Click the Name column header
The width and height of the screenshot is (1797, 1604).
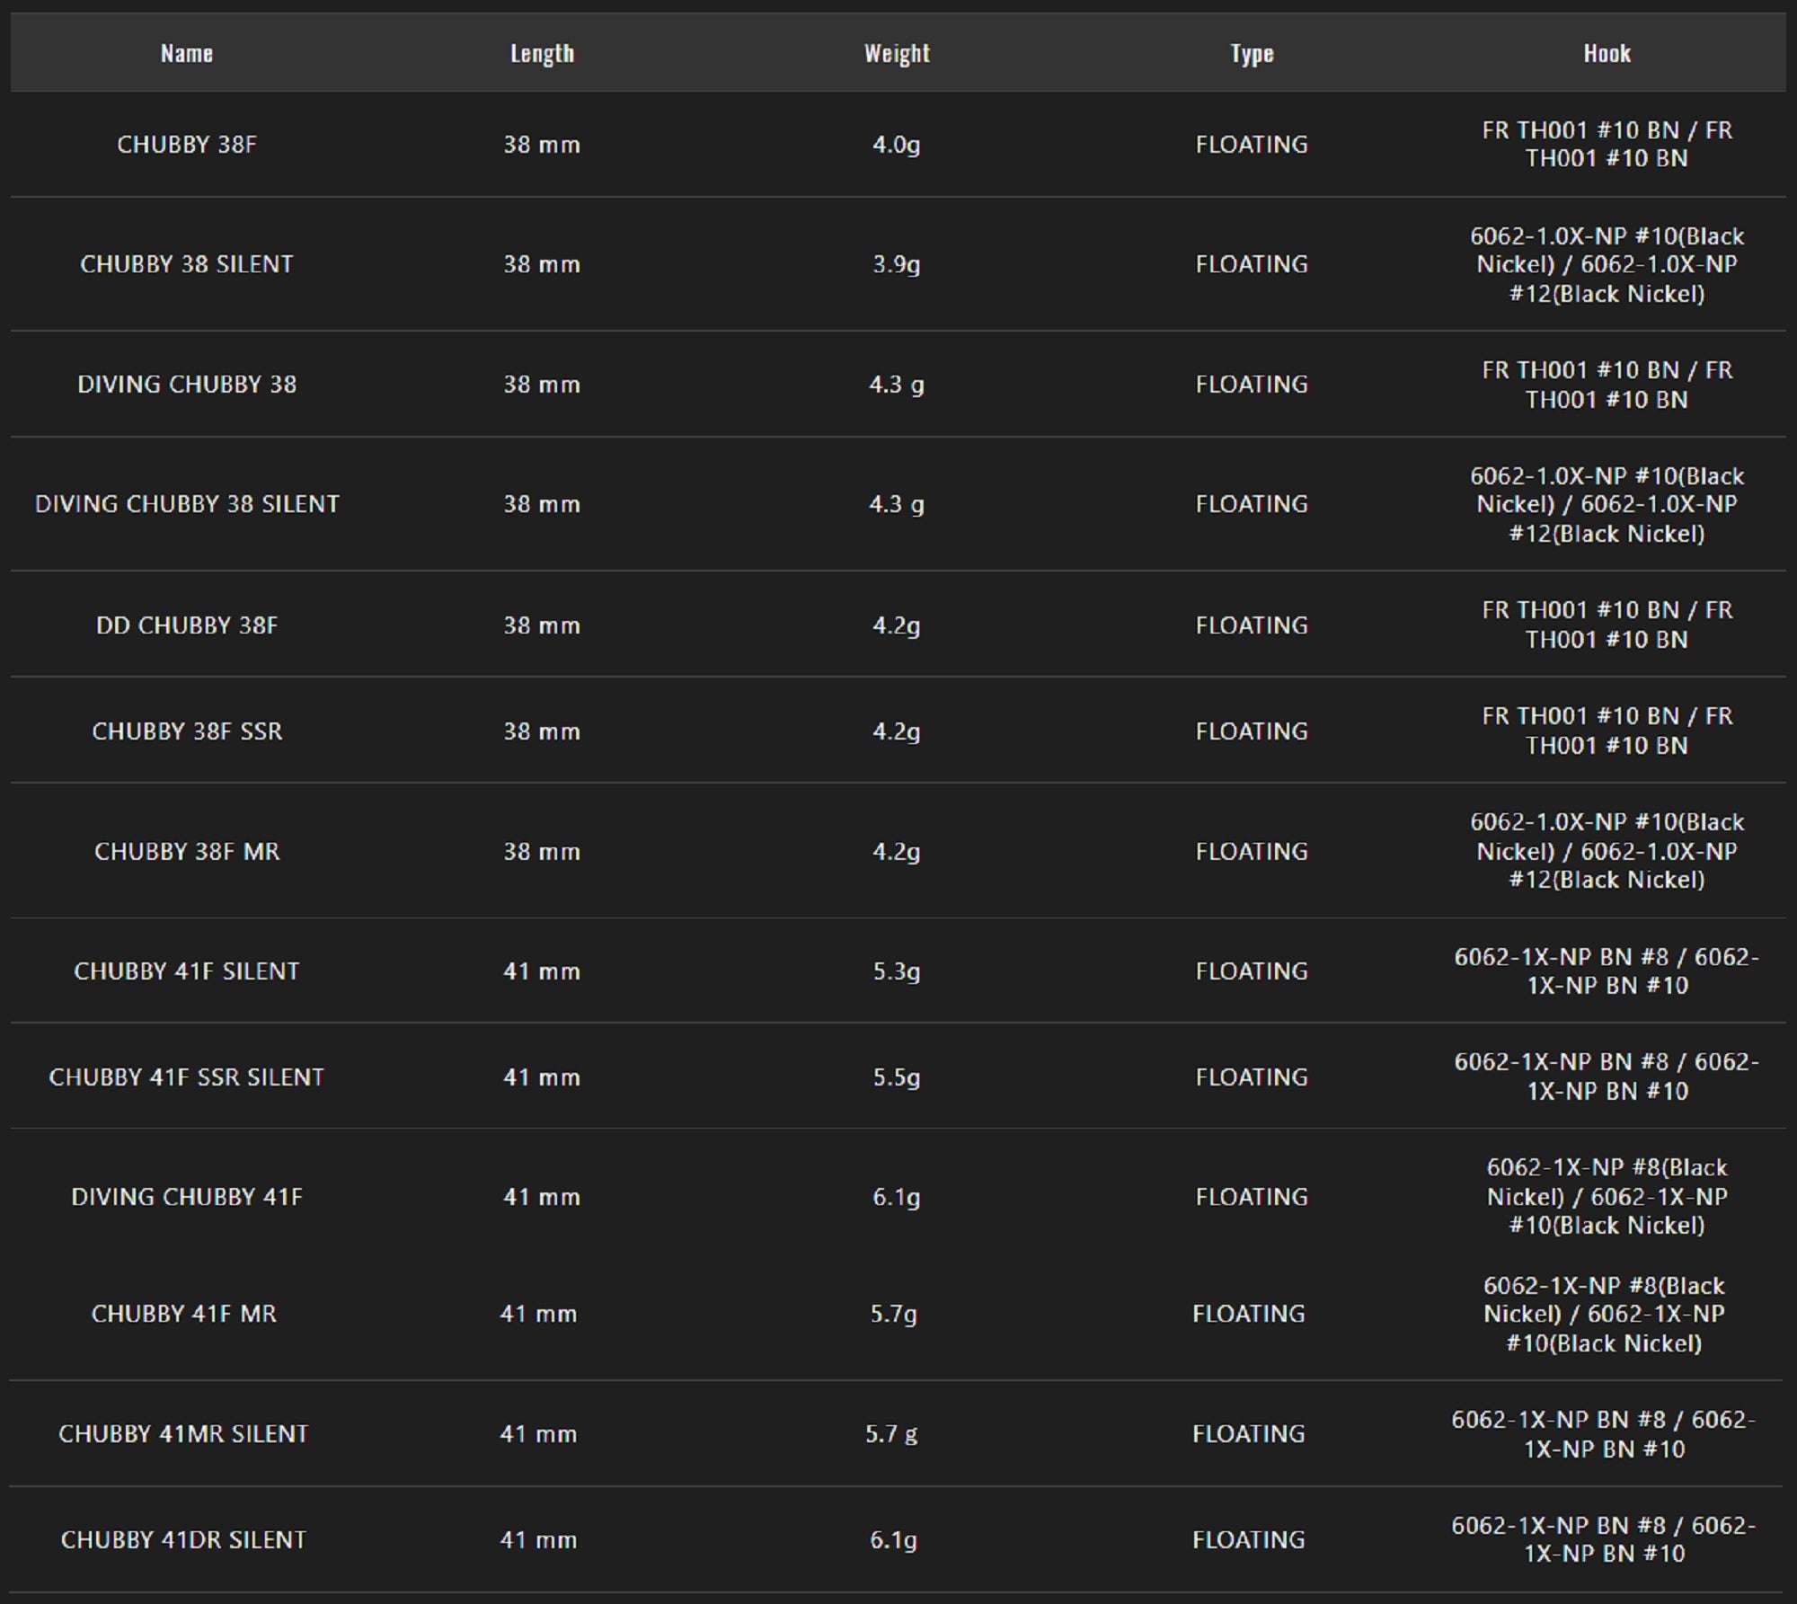click(x=187, y=54)
